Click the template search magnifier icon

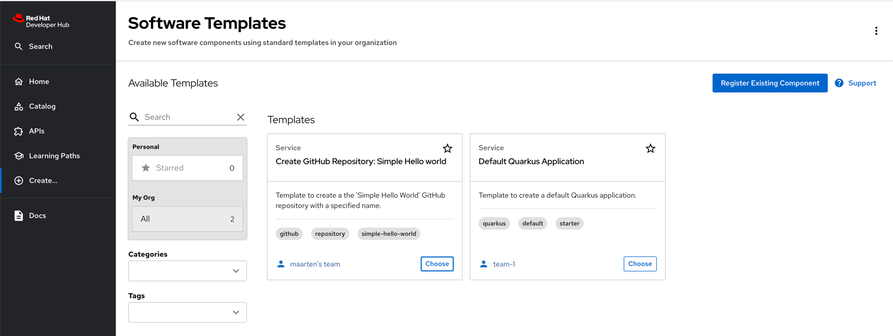134,117
